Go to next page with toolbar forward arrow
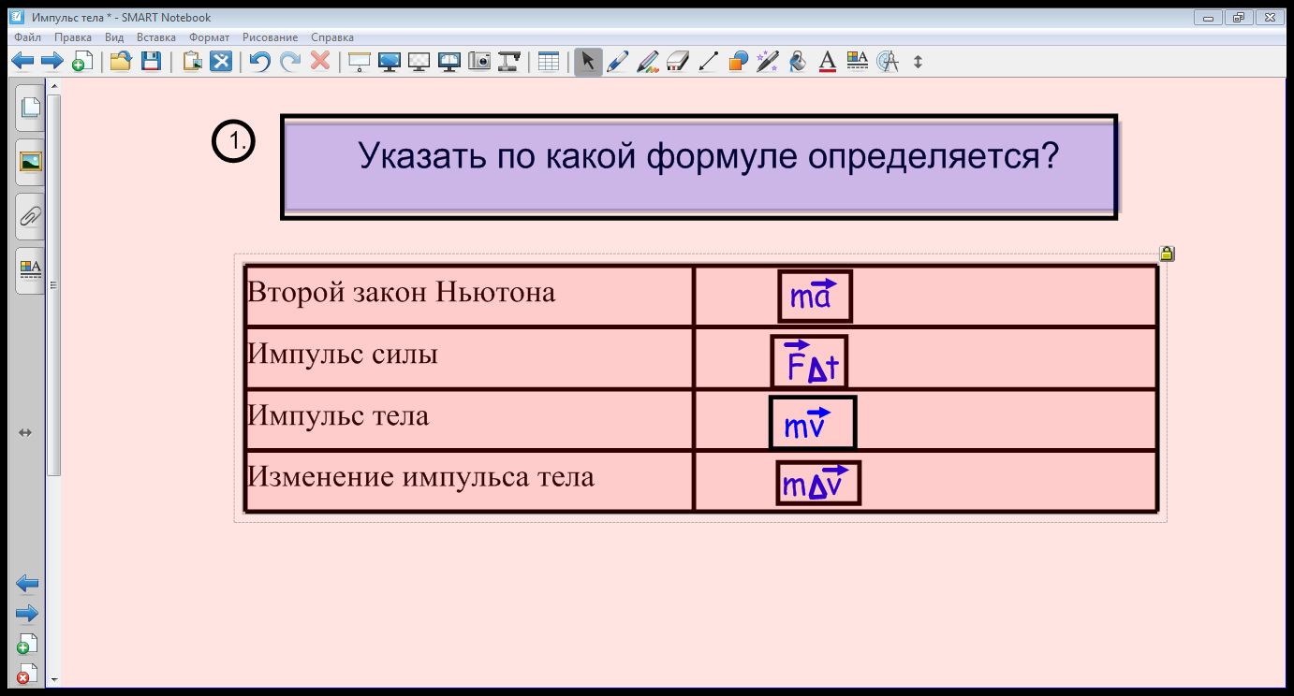The image size is (1294, 696). pos(52,62)
